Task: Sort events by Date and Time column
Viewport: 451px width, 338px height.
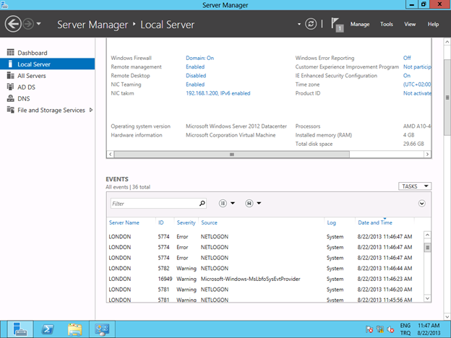Action: tap(375, 222)
